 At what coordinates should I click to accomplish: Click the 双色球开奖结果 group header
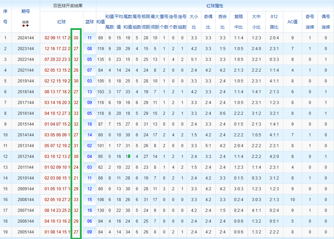[x=68, y=6]
